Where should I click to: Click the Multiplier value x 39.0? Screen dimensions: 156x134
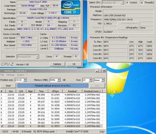(x=27, y=42)
